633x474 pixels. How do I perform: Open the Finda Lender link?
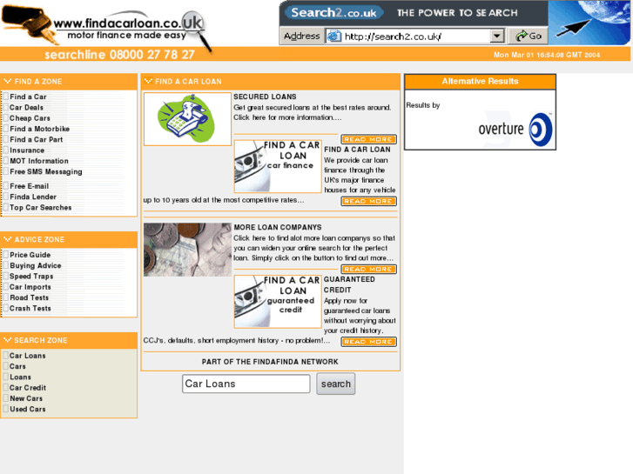33,197
